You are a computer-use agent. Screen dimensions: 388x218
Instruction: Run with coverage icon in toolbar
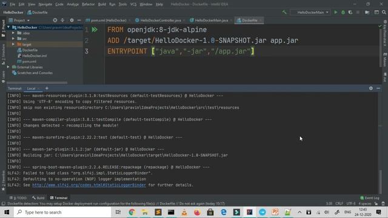pos(350,12)
